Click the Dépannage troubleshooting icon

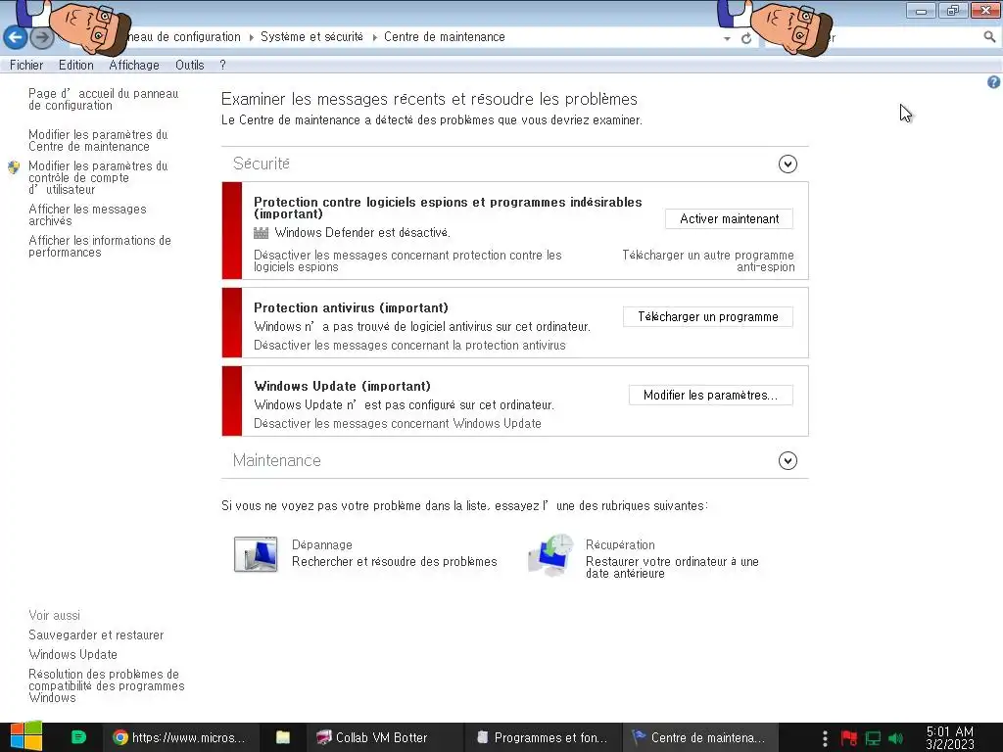256,554
